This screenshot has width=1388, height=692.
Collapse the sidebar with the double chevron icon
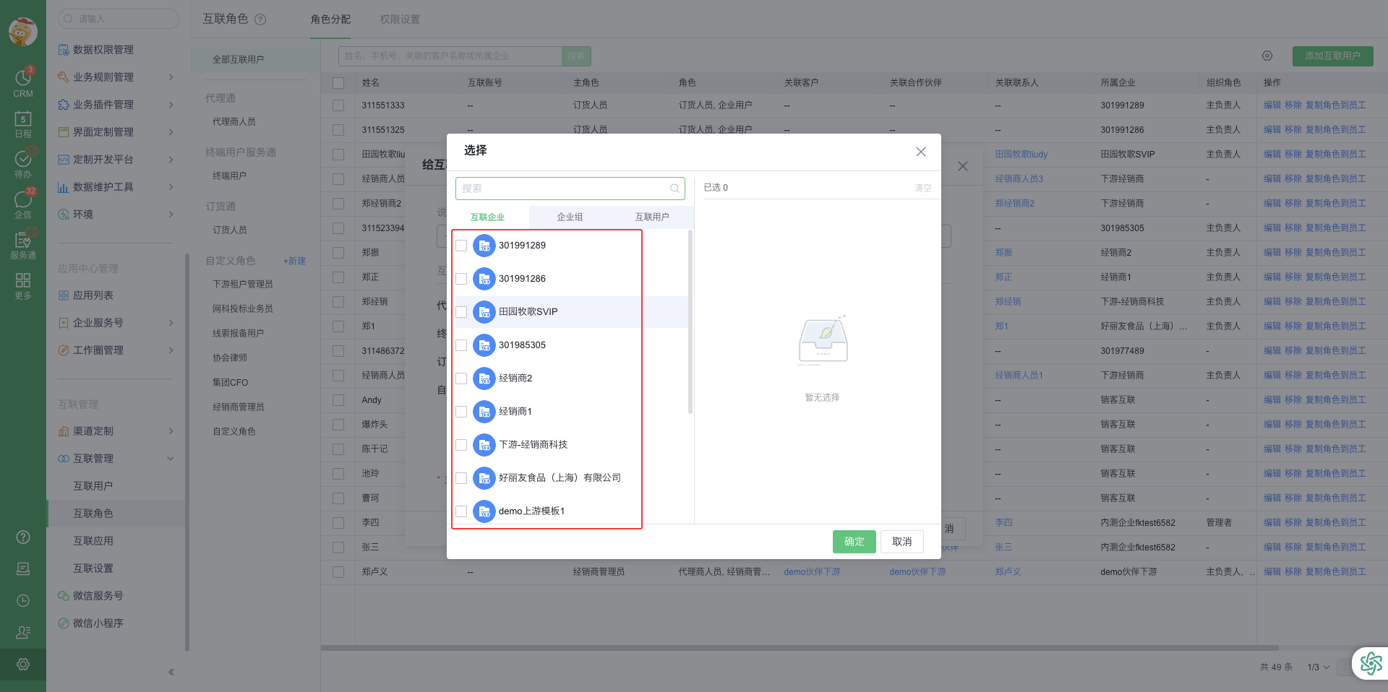tap(171, 672)
